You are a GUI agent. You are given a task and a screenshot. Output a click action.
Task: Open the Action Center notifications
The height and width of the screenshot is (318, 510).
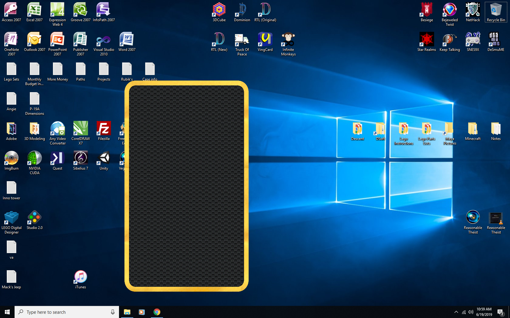coord(501,312)
